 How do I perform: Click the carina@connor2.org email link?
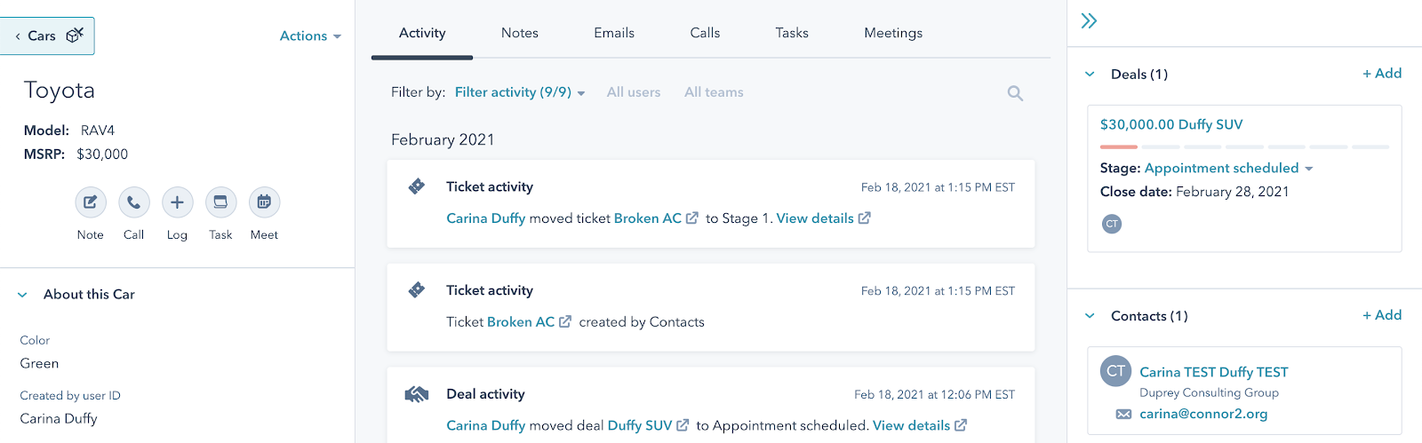pos(1203,414)
